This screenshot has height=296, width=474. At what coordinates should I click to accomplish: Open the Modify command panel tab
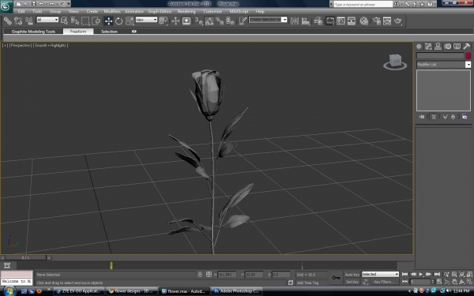(x=428, y=47)
